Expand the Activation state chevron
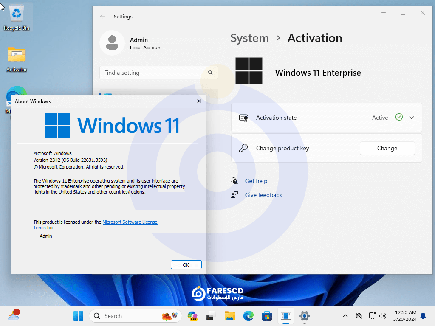 coord(412,118)
